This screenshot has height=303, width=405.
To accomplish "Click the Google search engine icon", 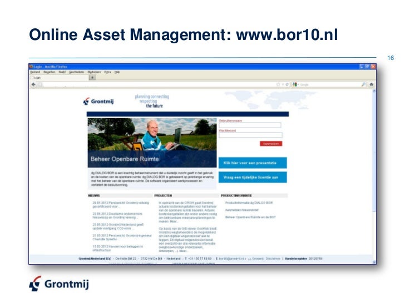I will click(x=294, y=84).
